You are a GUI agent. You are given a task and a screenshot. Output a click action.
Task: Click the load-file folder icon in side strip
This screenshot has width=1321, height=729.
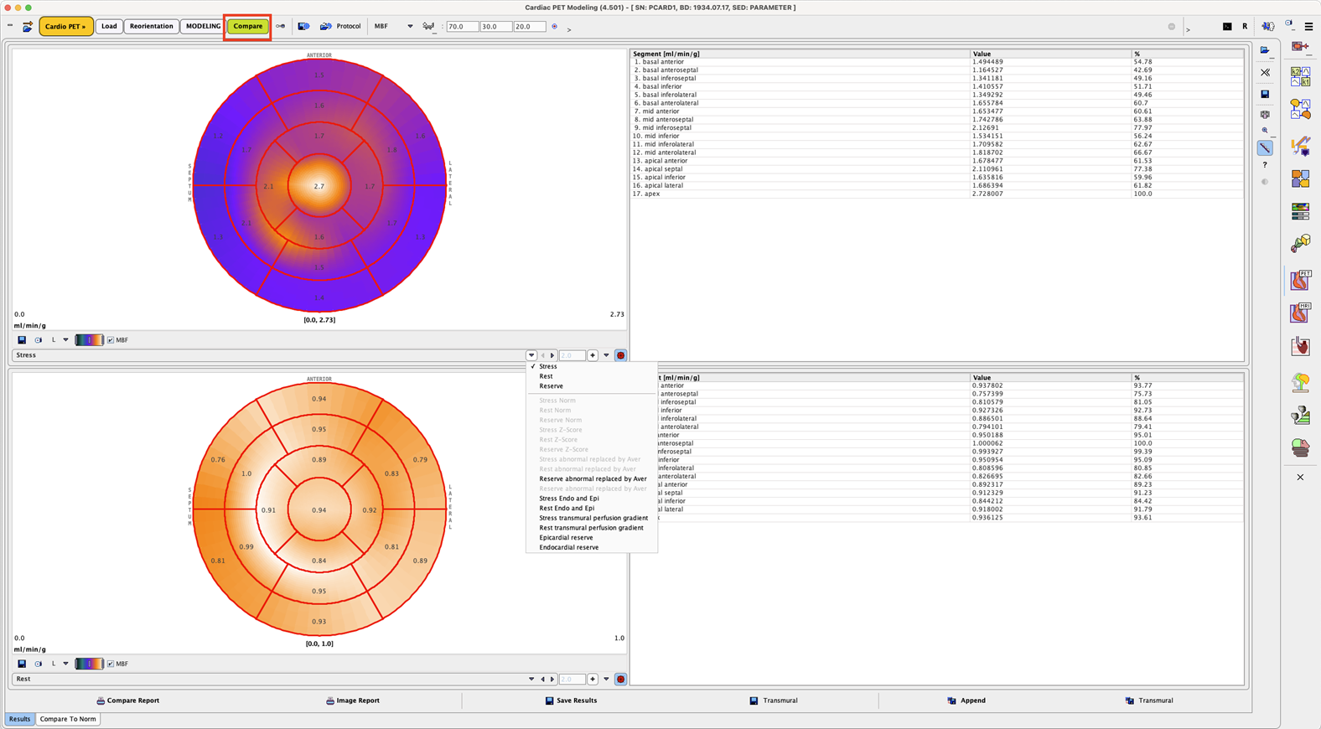[x=1265, y=50]
